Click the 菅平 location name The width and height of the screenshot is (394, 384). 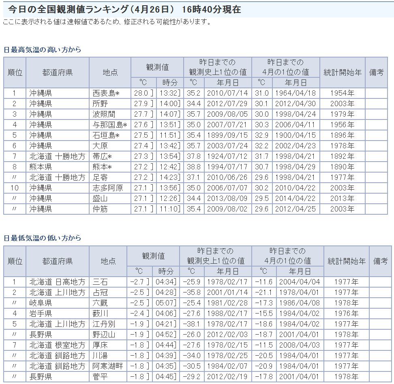click(x=100, y=377)
